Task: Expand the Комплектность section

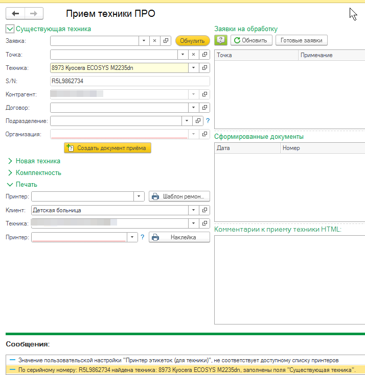Action: (x=10, y=172)
